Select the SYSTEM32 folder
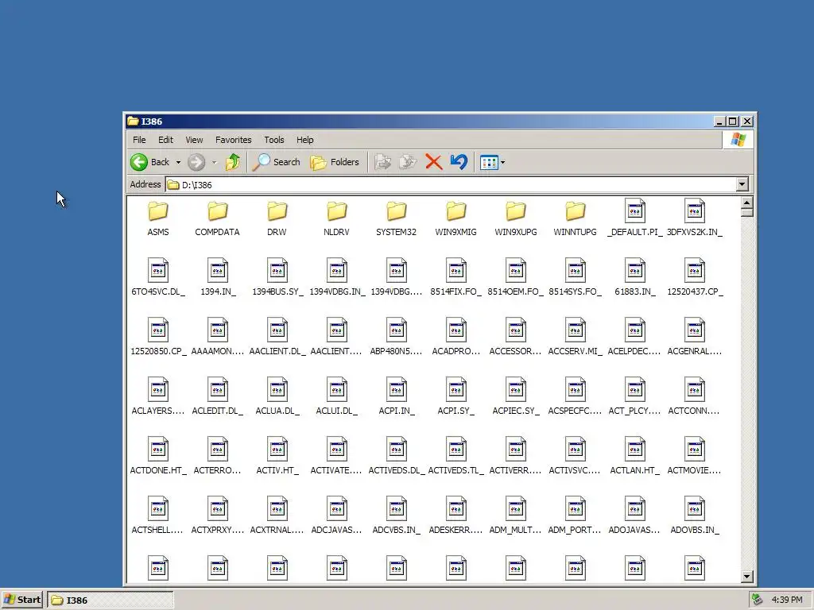The width and height of the screenshot is (814, 610). [x=396, y=218]
